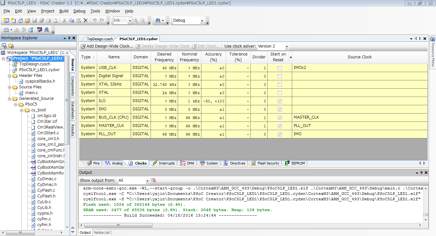Screen dimensions: 436x236
Task: Click the Build project toolbar icon
Action: point(6,30)
